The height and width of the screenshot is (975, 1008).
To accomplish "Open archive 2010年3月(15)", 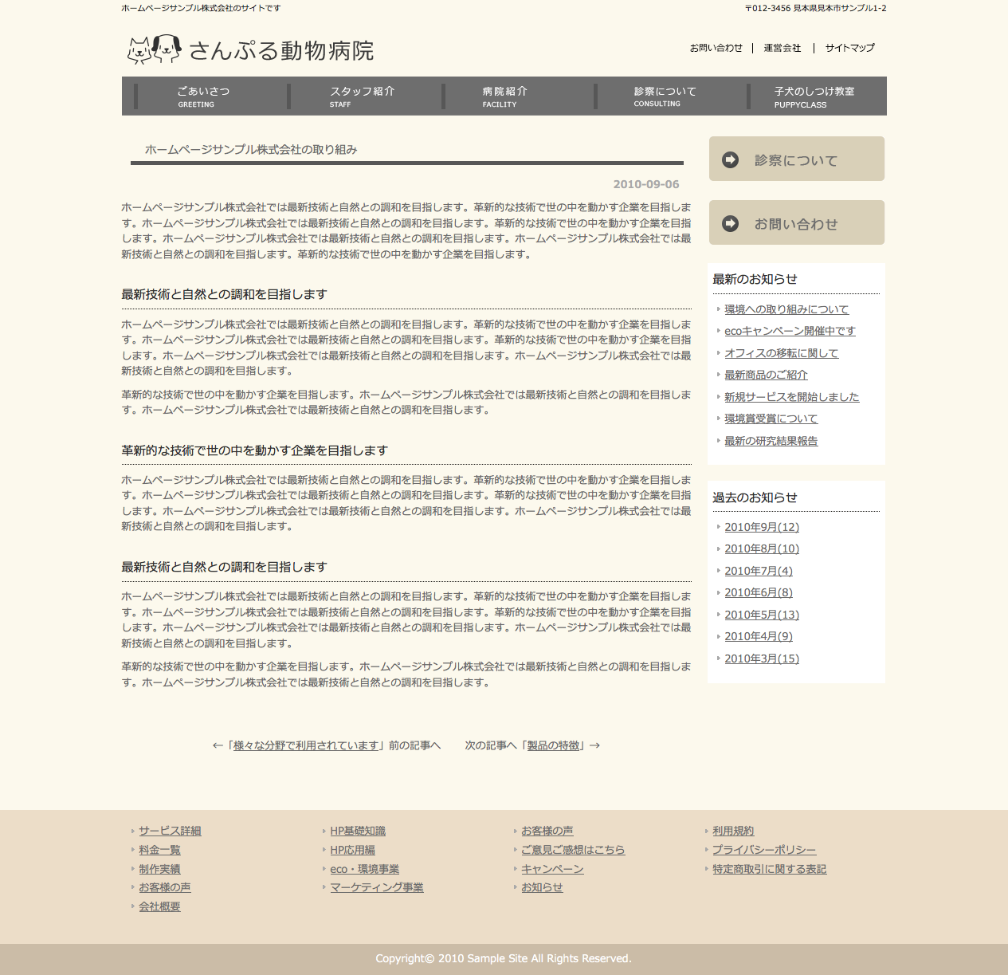I will coord(762,659).
